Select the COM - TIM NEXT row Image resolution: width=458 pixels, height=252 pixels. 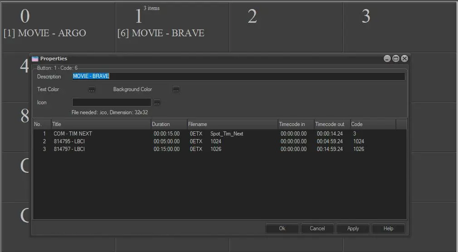[x=73, y=134]
